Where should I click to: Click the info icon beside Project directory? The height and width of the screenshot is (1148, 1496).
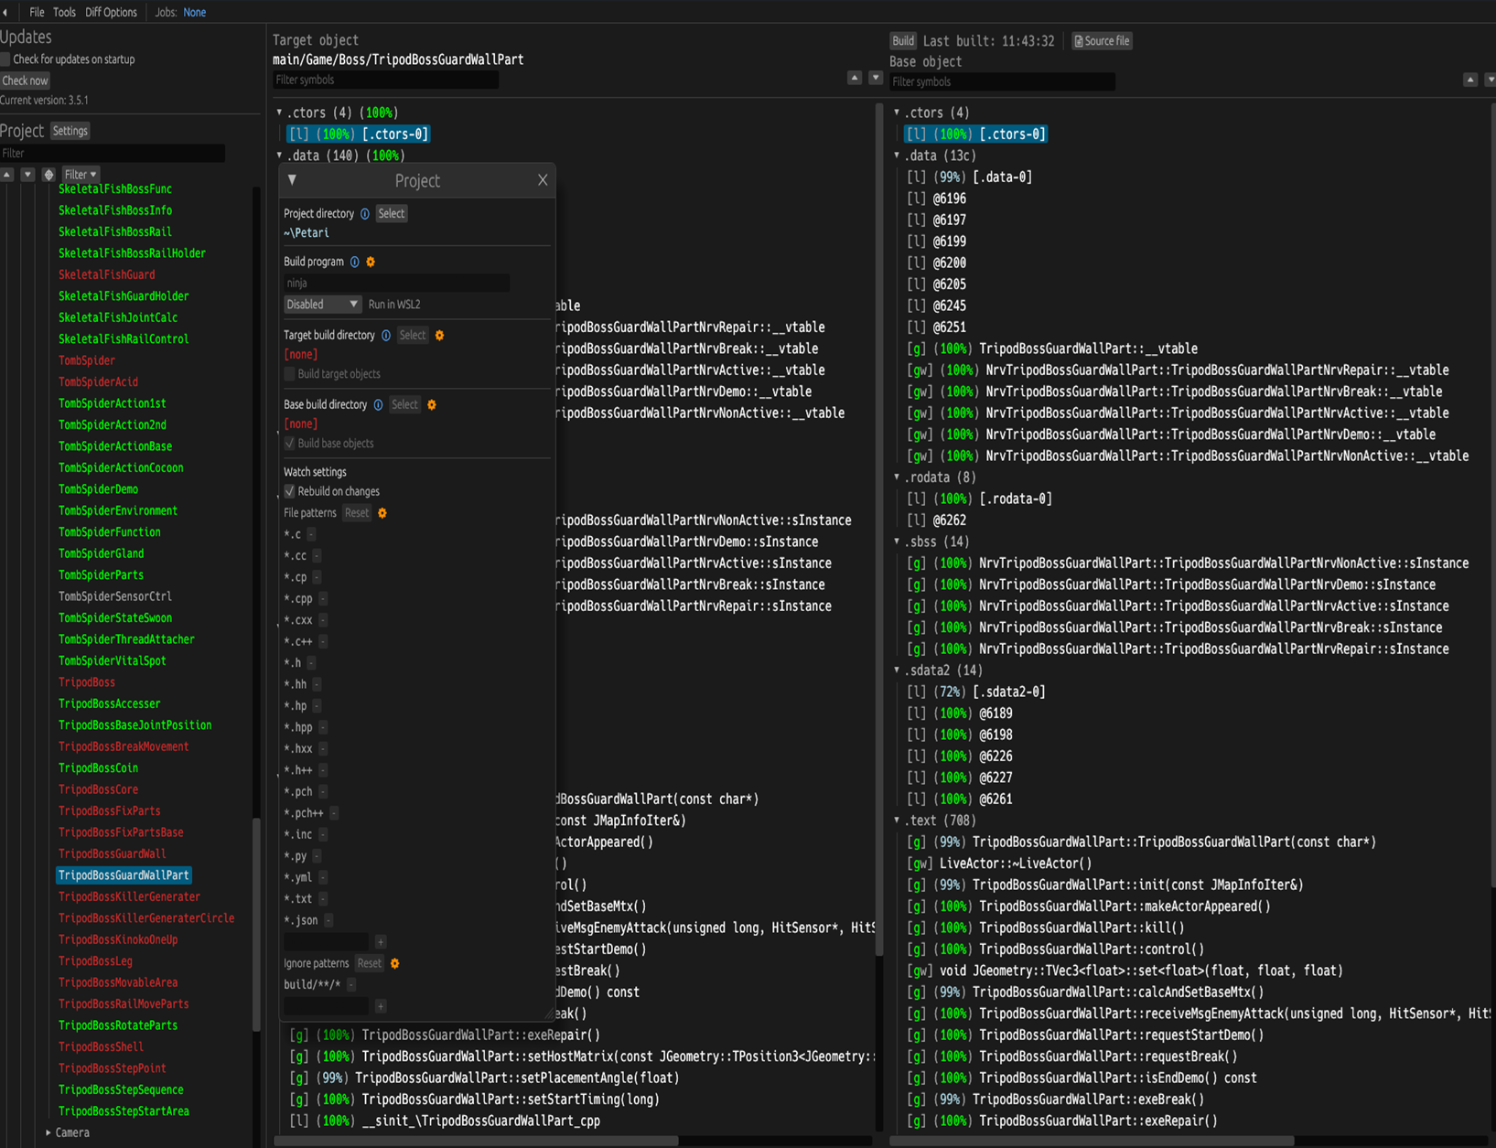click(364, 214)
